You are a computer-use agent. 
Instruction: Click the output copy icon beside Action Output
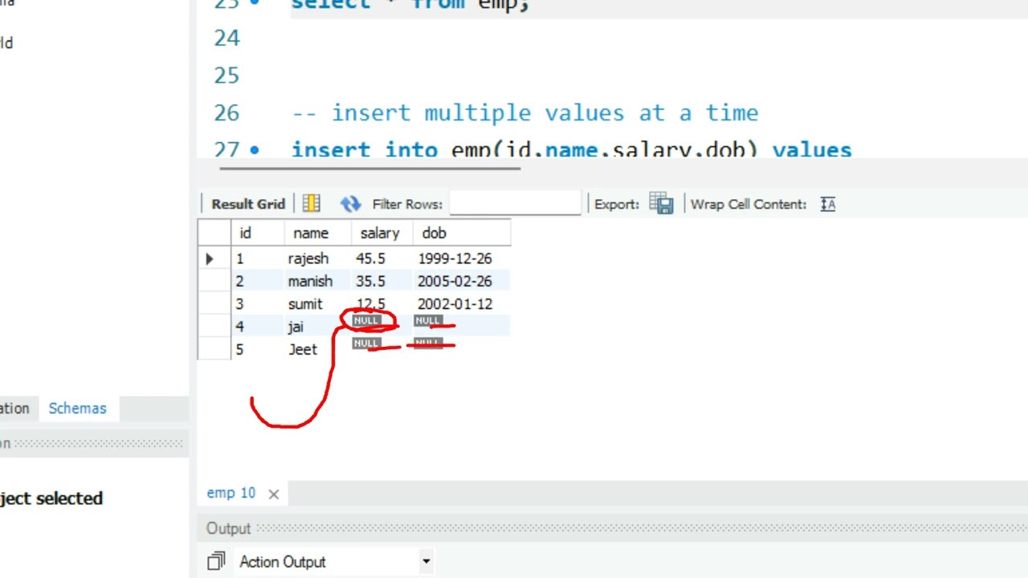216,562
